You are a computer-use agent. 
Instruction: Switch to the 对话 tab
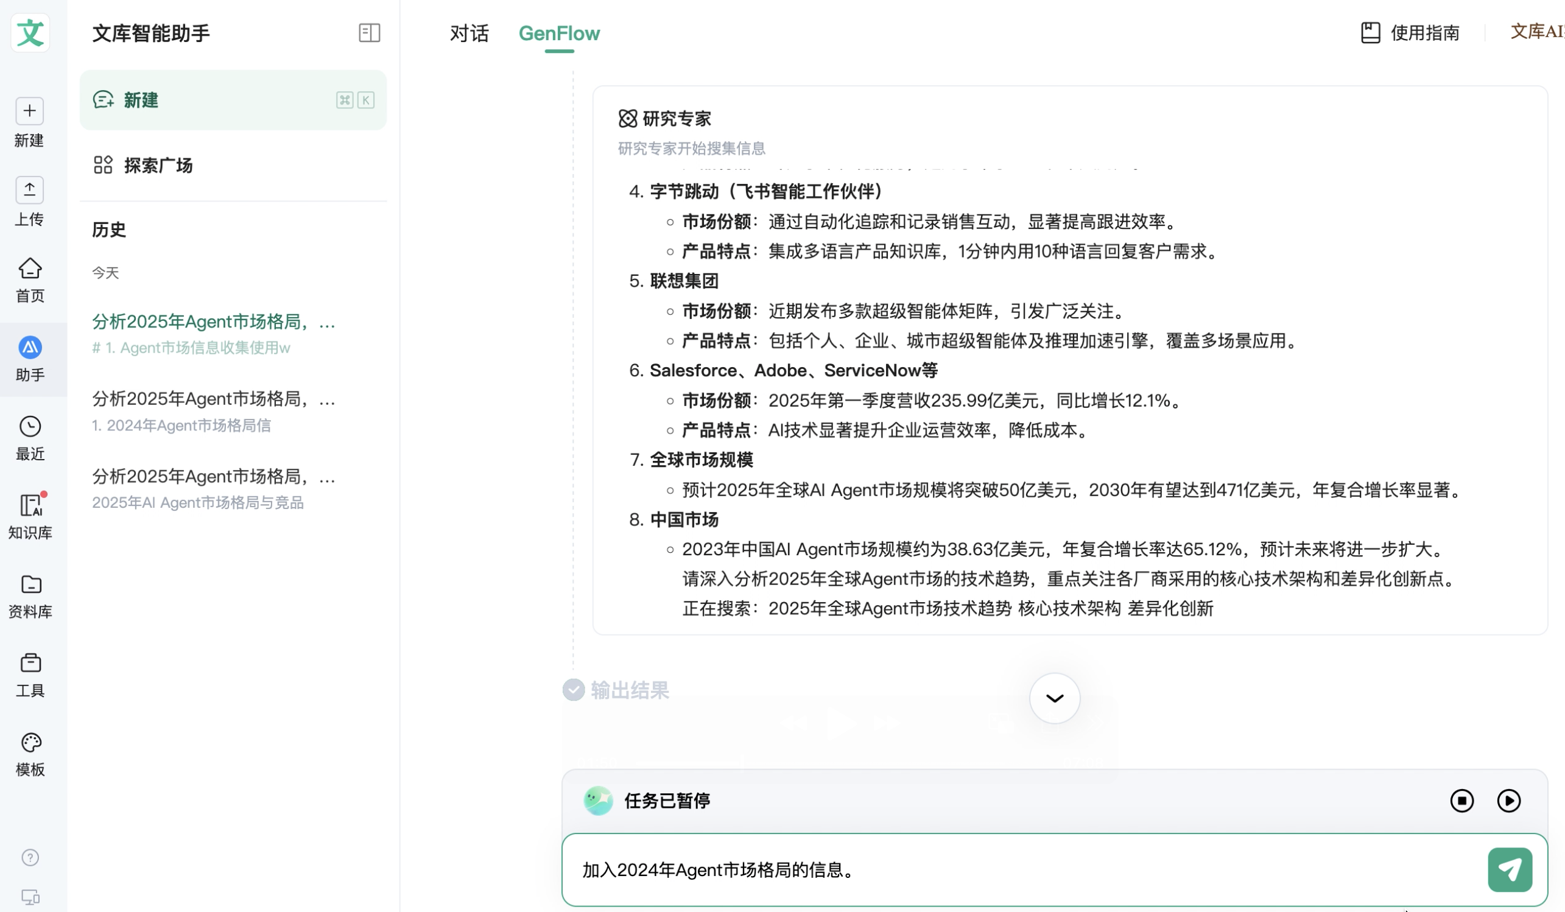469,33
